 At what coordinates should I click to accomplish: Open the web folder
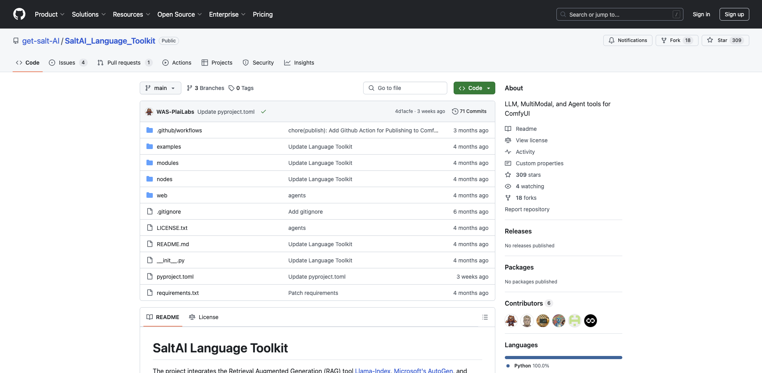162,195
